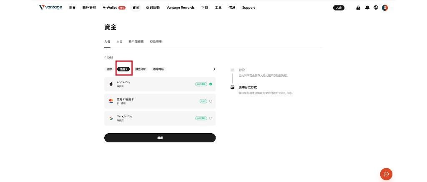This screenshot has height=182, width=427.
Task: Select the 信用卡/金融卡 radio button
Action: (x=211, y=101)
